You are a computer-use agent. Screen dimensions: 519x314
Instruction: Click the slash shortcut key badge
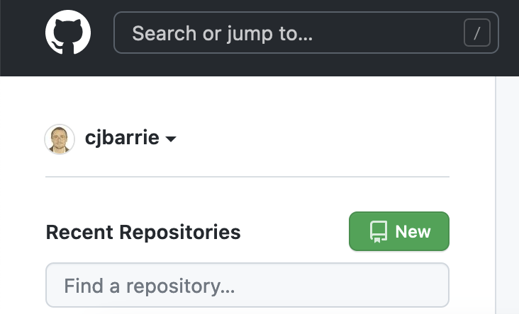point(477,33)
